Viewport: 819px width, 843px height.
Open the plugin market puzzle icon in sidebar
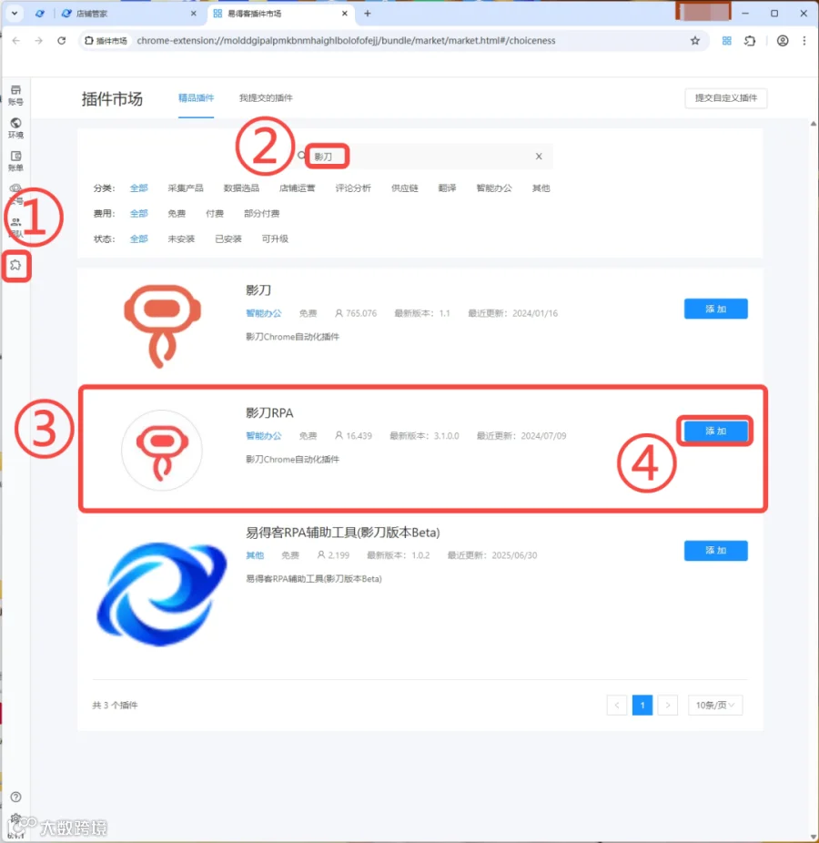coord(15,265)
